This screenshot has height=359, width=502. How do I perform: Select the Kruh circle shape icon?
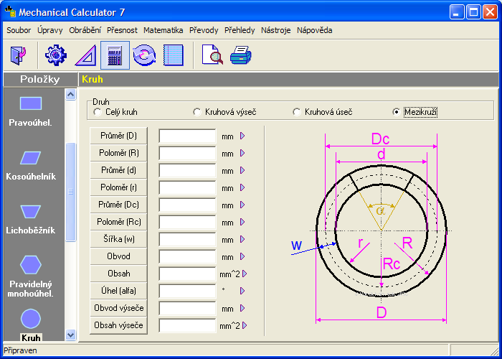tap(31, 319)
